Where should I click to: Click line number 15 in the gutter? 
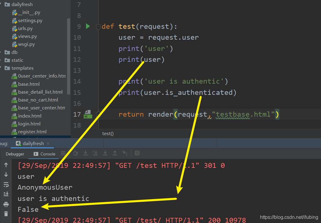77,92
